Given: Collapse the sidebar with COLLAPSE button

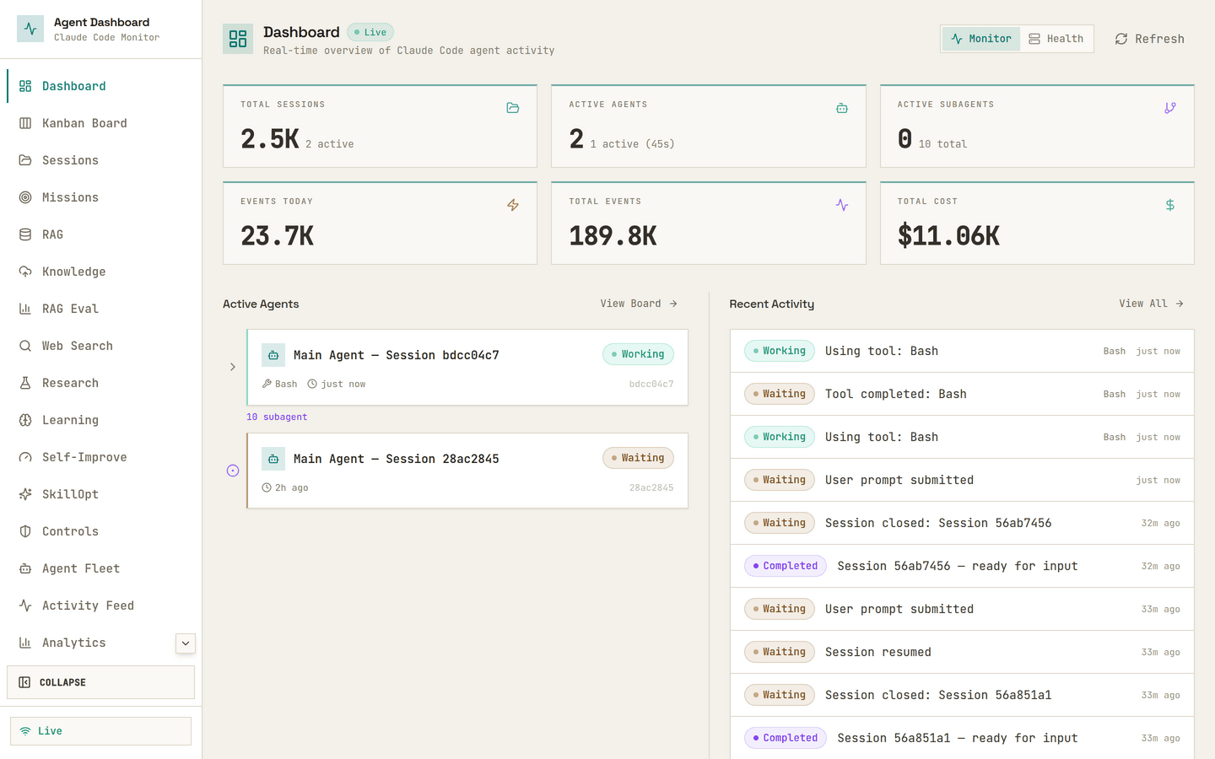Looking at the screenshot, I should 100,682.
